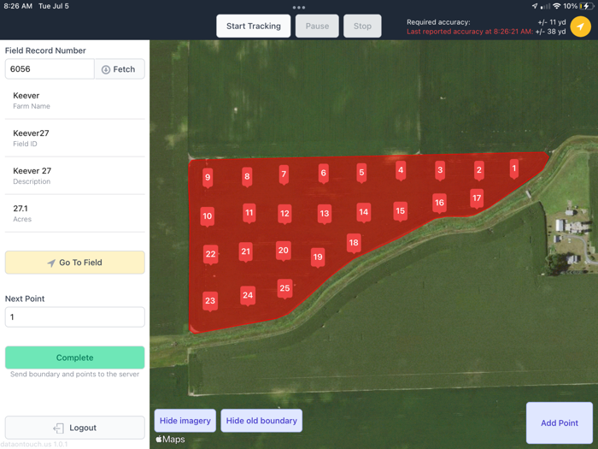598x449 pixels.
Task: Toggle Hide old boundary
Action: coord(261,421)
